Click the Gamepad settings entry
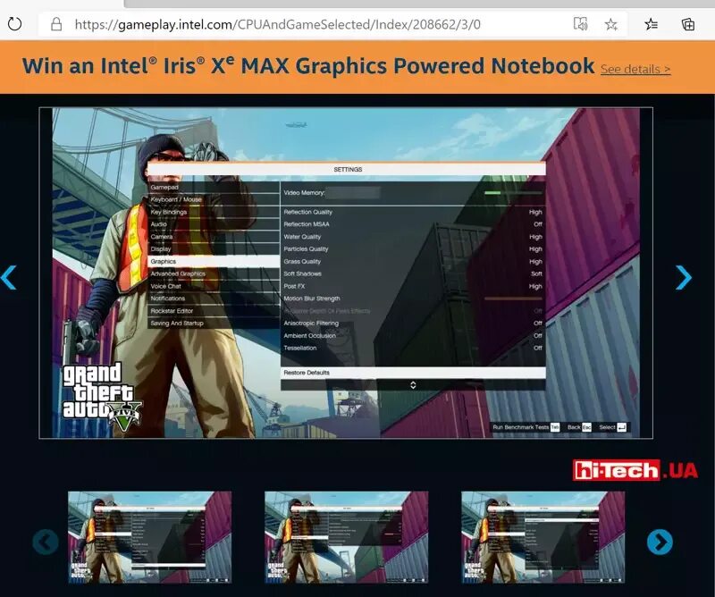This screenshot has width=715, height=597. coord(214,188)
